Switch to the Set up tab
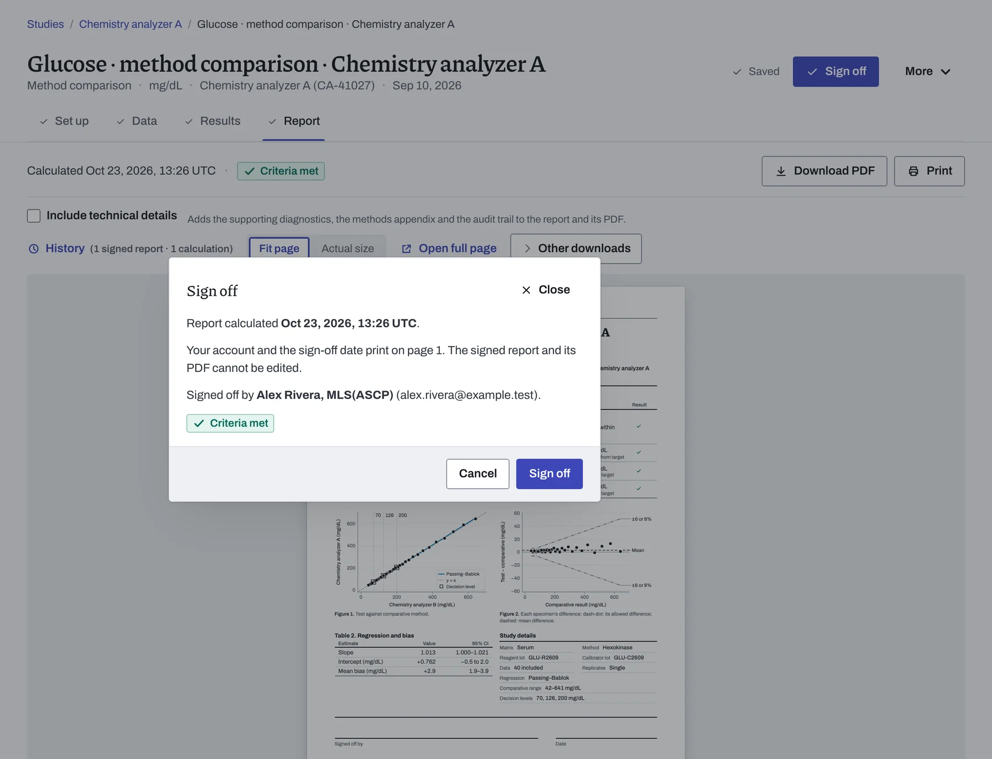The height and width of the screenshot is (759, 992). click(64, 121)
